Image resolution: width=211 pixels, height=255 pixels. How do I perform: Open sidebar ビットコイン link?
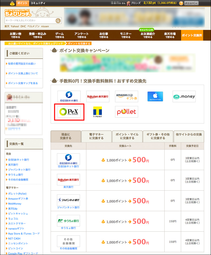(x=16, y=248)
